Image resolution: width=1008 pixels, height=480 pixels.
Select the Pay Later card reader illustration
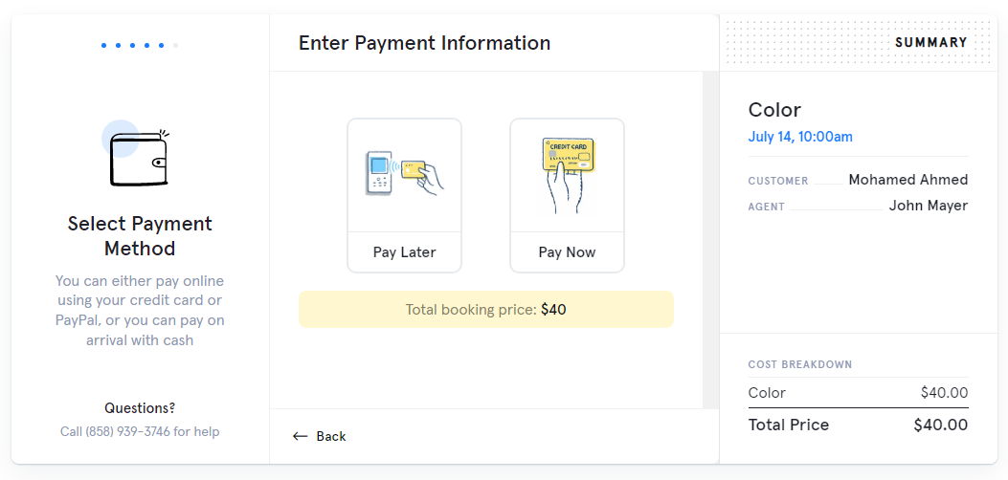point(404,175)
